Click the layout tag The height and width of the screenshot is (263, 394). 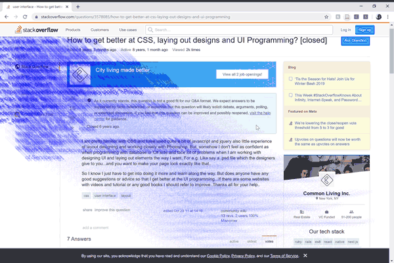(126, 195)
